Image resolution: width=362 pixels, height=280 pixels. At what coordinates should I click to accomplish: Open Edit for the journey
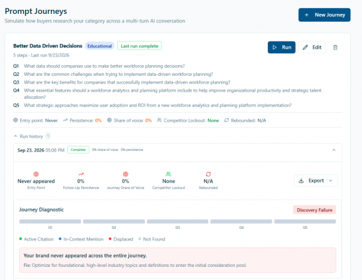pyautogui.click(x=312, y=47)
